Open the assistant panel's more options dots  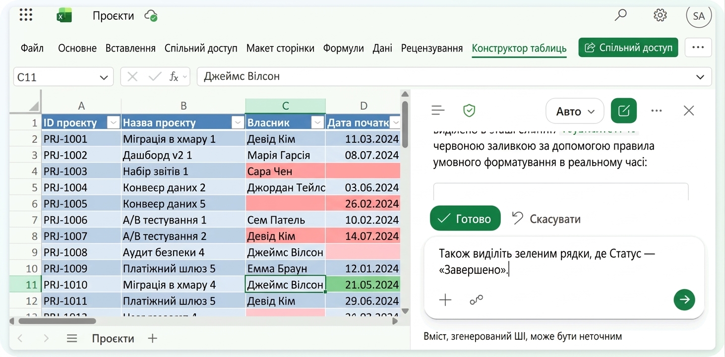657,111
